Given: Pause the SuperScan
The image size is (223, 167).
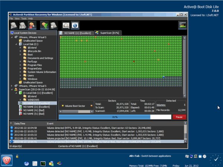Looking at the screenshot, I should pos(179,117).
